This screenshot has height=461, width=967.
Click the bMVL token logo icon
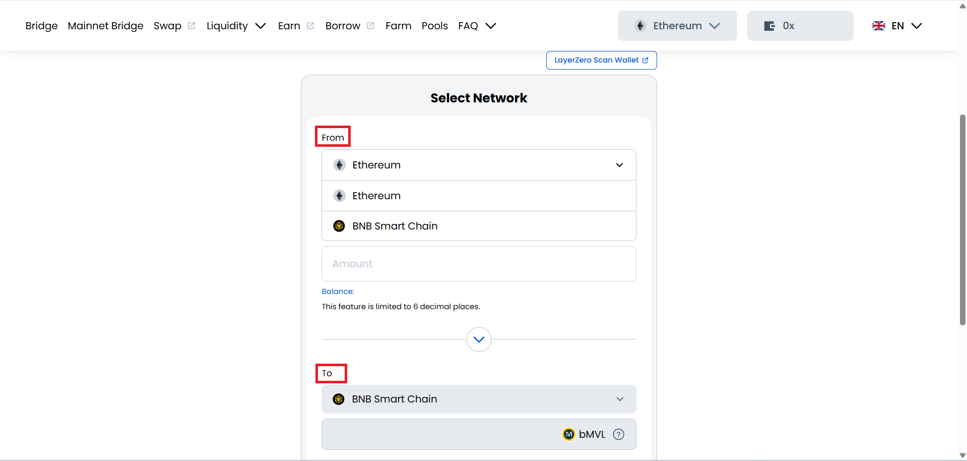[x=568, y=434]
